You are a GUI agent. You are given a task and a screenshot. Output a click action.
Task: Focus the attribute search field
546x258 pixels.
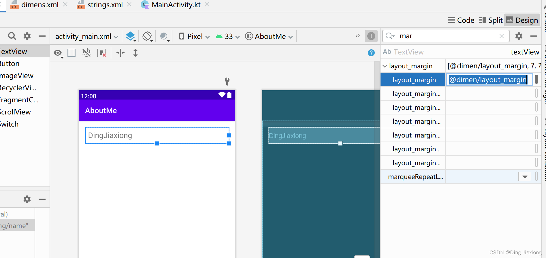click(446, 36)
